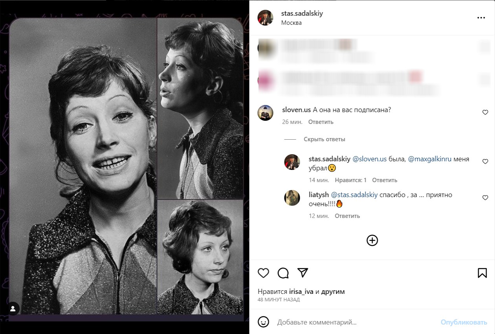The height and width of the screenshot is (334, 495).
Task: Save post with bookmark icon
Action: 482,273
